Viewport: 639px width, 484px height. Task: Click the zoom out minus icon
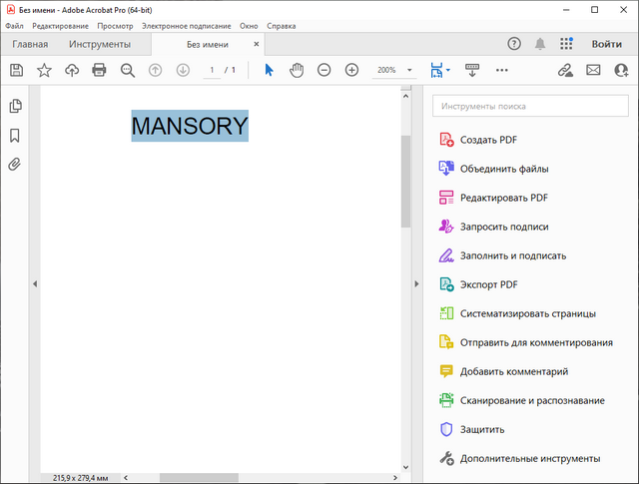tap(324, 70)
